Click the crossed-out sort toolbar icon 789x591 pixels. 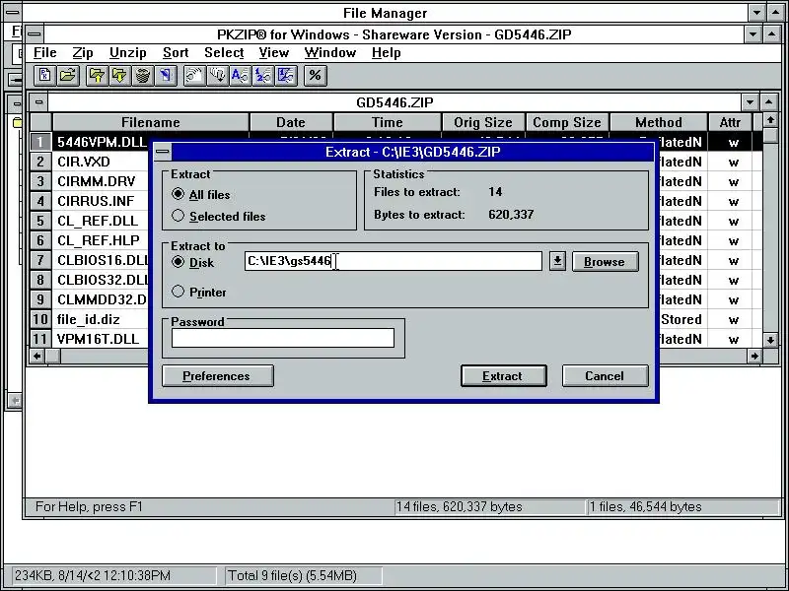point(286,76)
